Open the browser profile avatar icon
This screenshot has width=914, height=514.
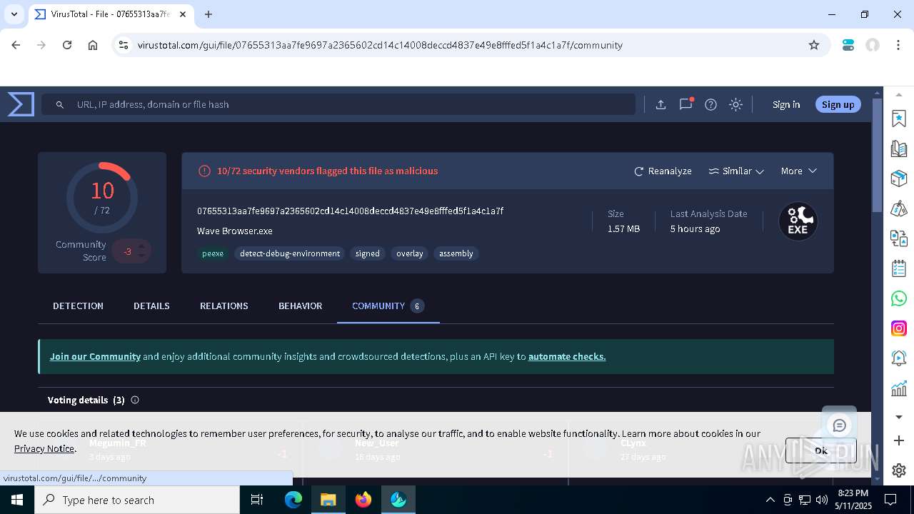[873, 45]
